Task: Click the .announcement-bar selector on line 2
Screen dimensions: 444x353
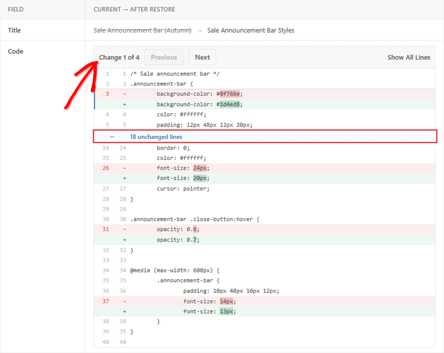Action: [161, 84]
